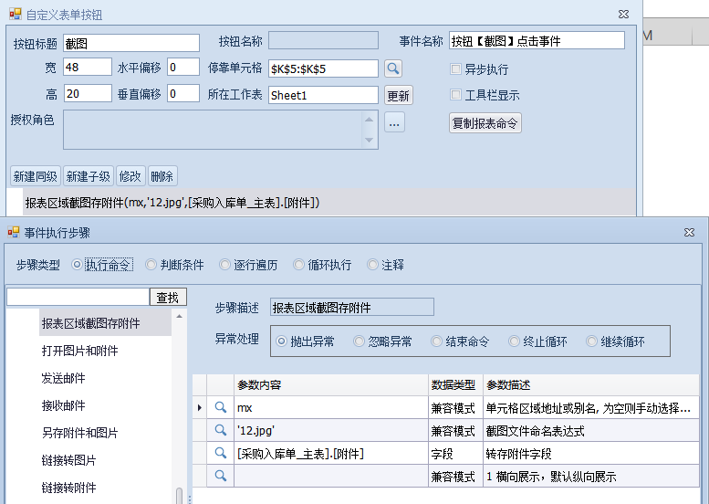
Task: Close the 自定义表单按钮 dialog
Action: tap(622, 14)
